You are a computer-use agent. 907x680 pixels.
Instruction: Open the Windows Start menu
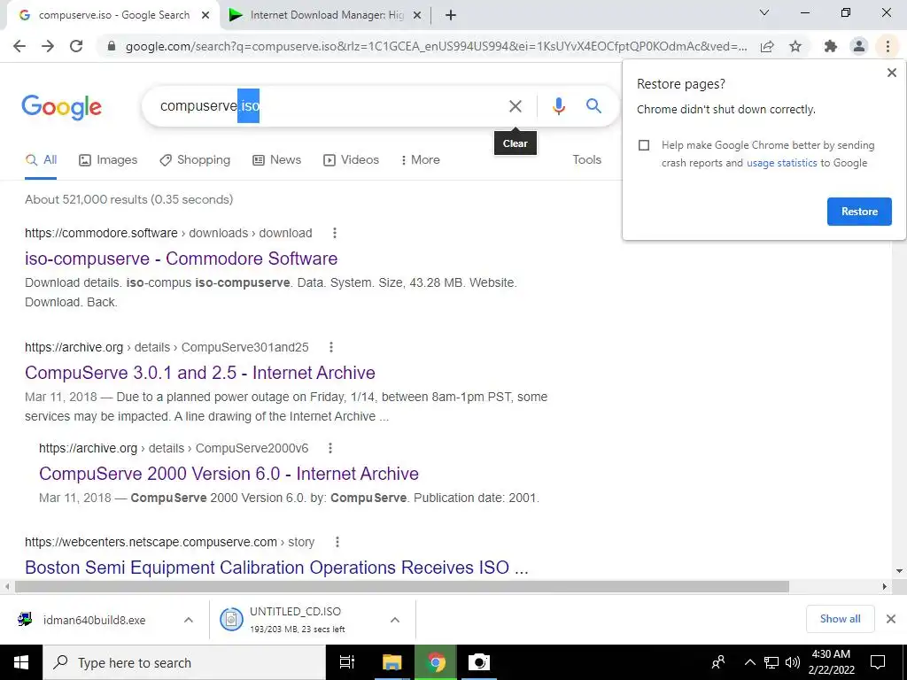click(21, 662)
